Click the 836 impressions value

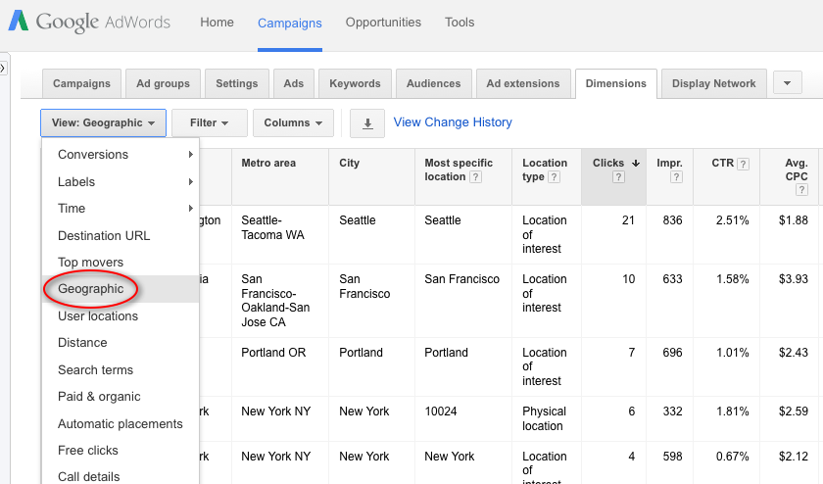[672, 219]
